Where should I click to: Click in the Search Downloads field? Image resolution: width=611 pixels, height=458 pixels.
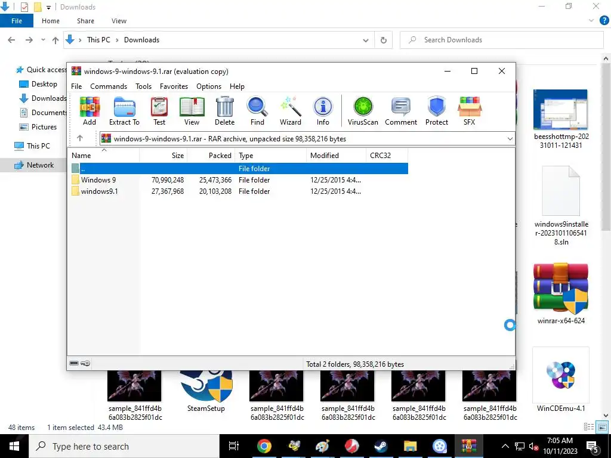[501, 40]
